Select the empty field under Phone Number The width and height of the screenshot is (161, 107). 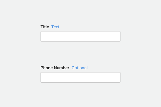pyautogui.click(x=80, y=77)
